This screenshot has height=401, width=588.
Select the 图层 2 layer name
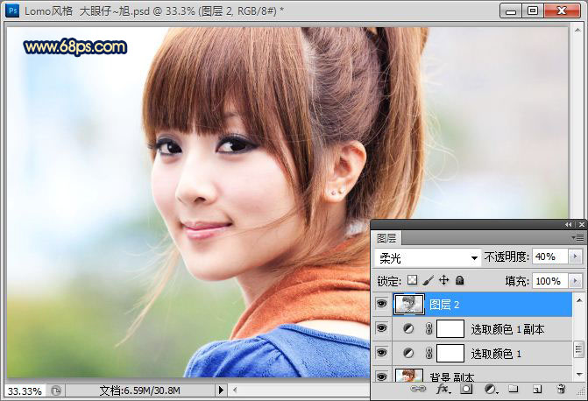[444, 305]
